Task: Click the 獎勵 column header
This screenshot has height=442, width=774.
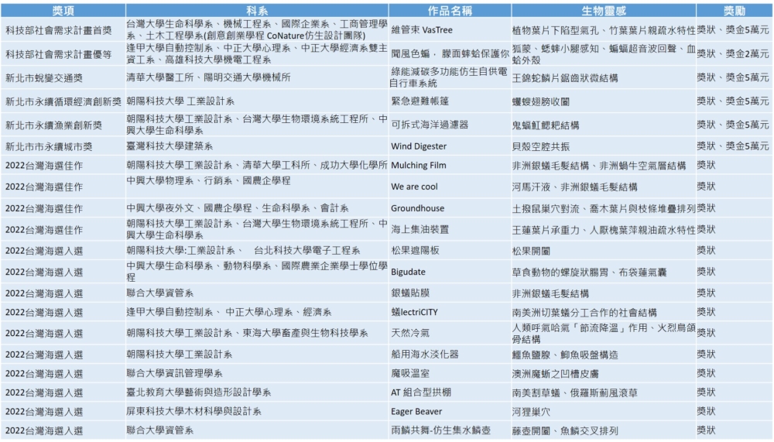Action: [735, 10]
